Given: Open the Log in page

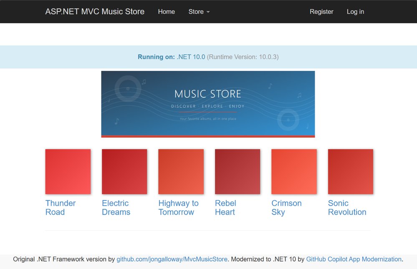Looking at the screenshot, I should point(355,12).
